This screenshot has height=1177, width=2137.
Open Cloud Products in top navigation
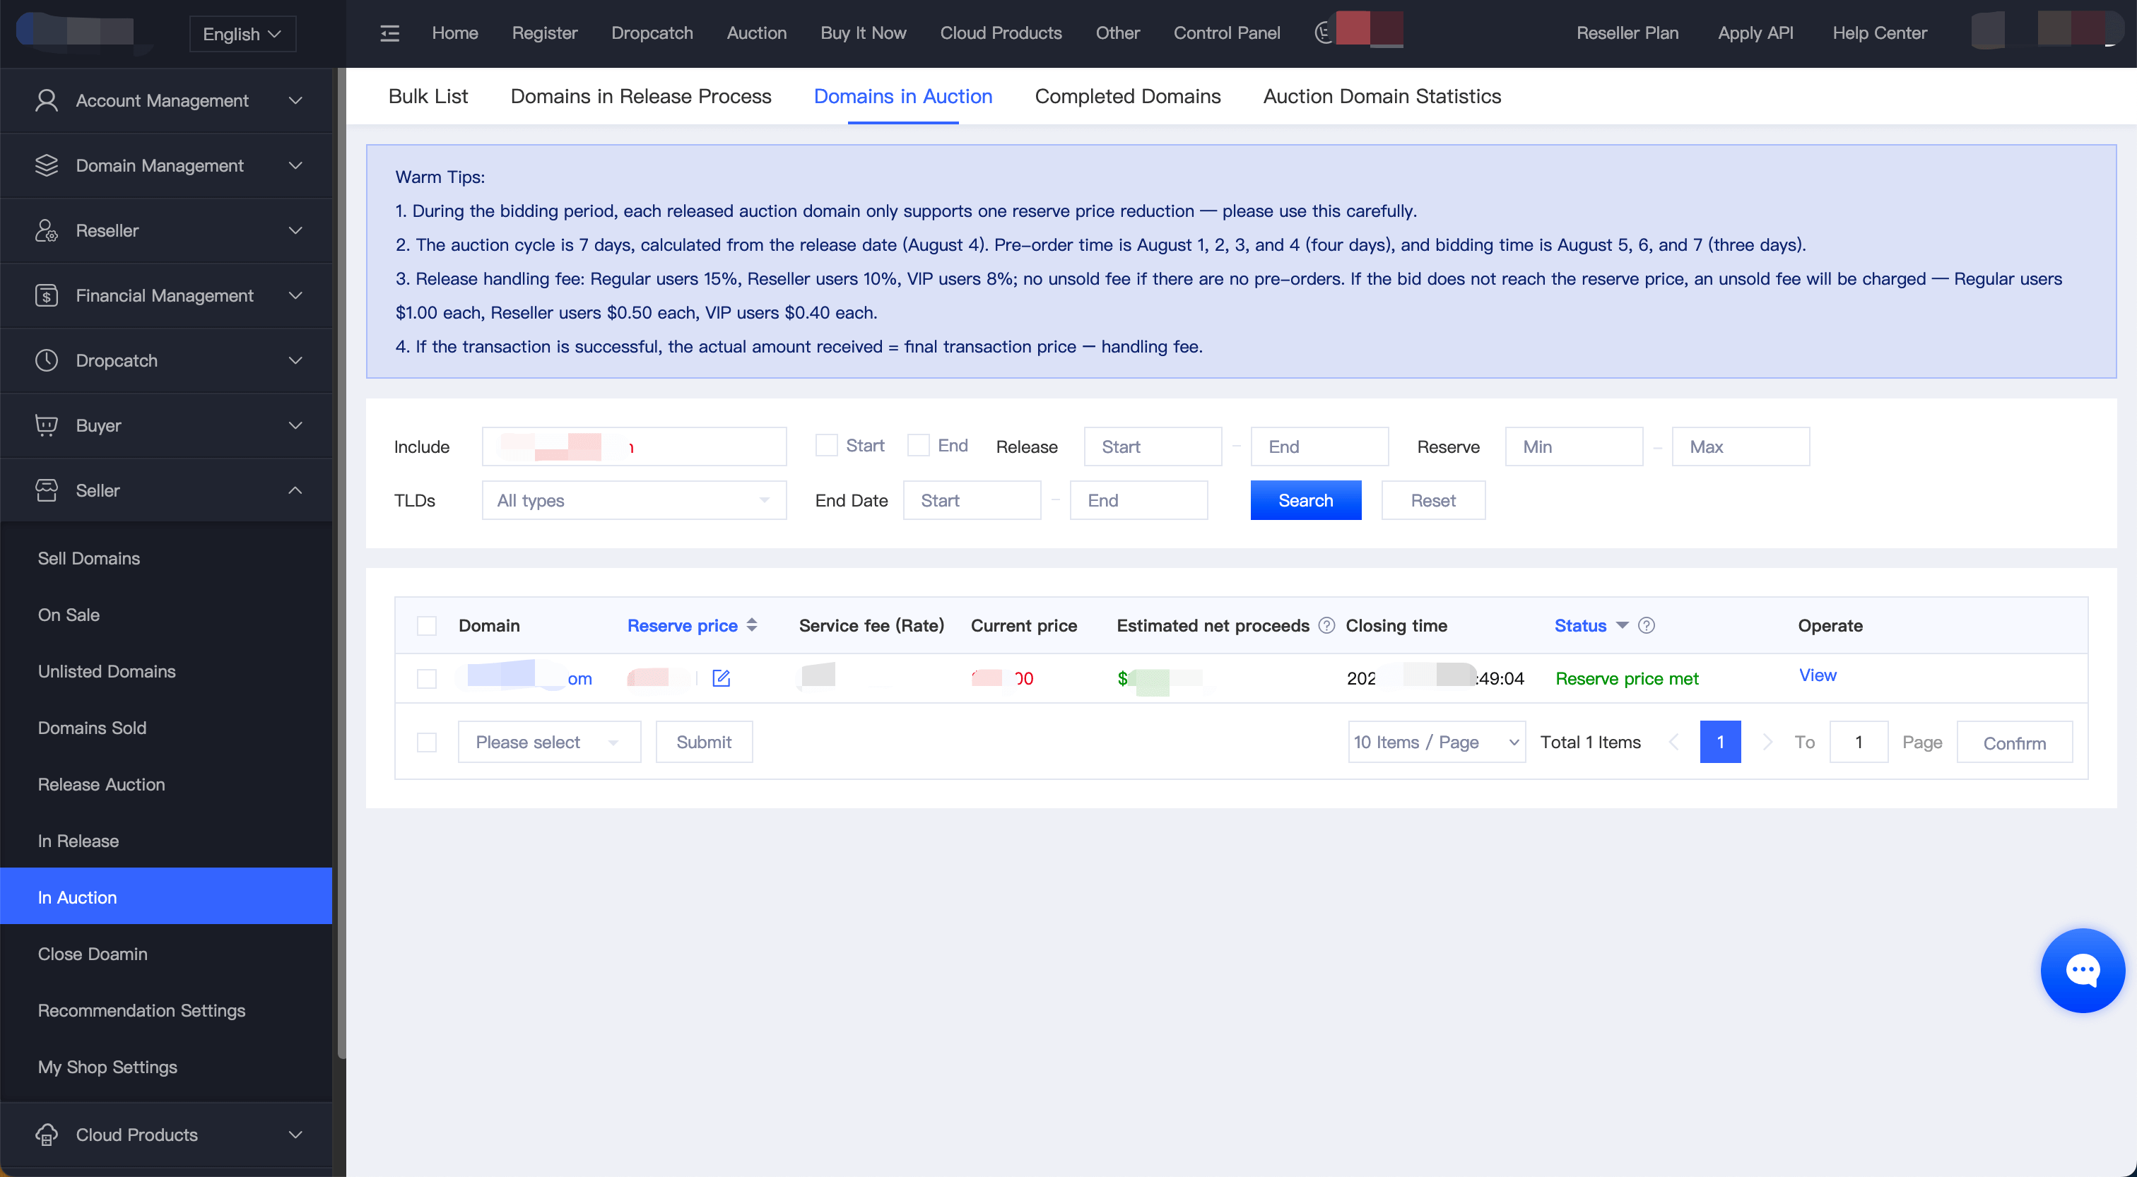pyautogui.click(x=1001, y=33)
